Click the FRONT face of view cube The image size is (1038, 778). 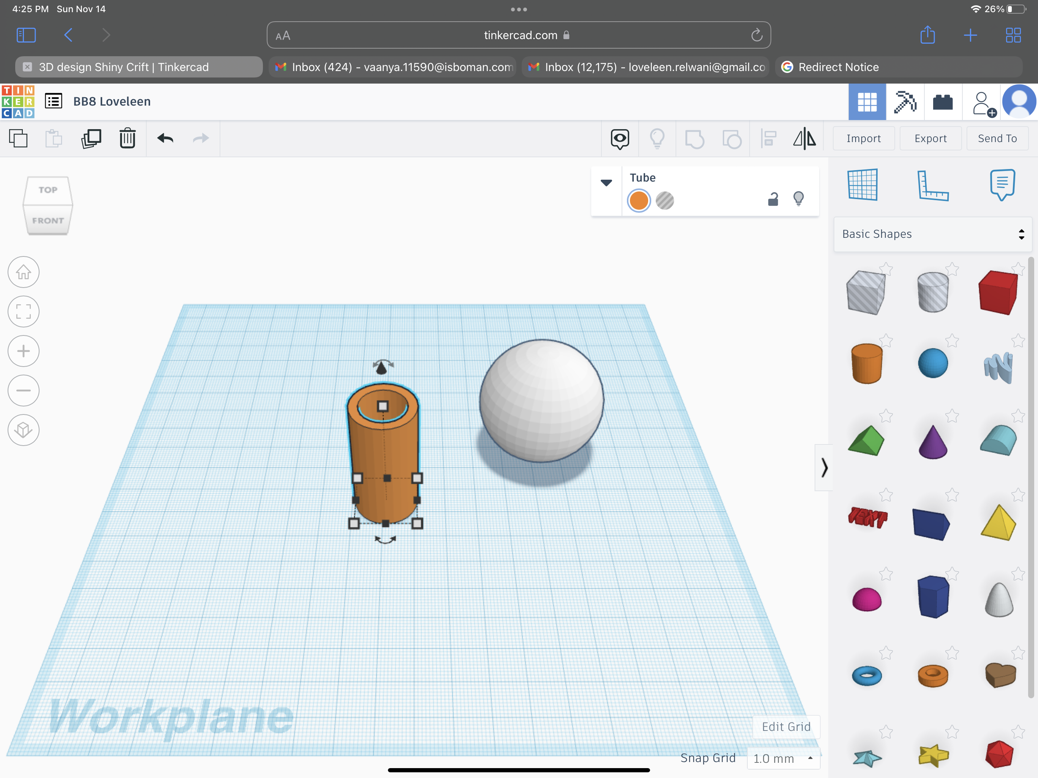(x=48, y=220)
